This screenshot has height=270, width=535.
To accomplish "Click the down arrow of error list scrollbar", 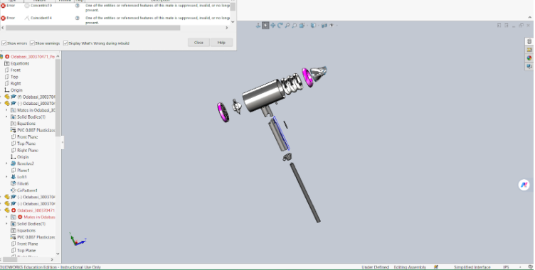I will pos(233,22).
